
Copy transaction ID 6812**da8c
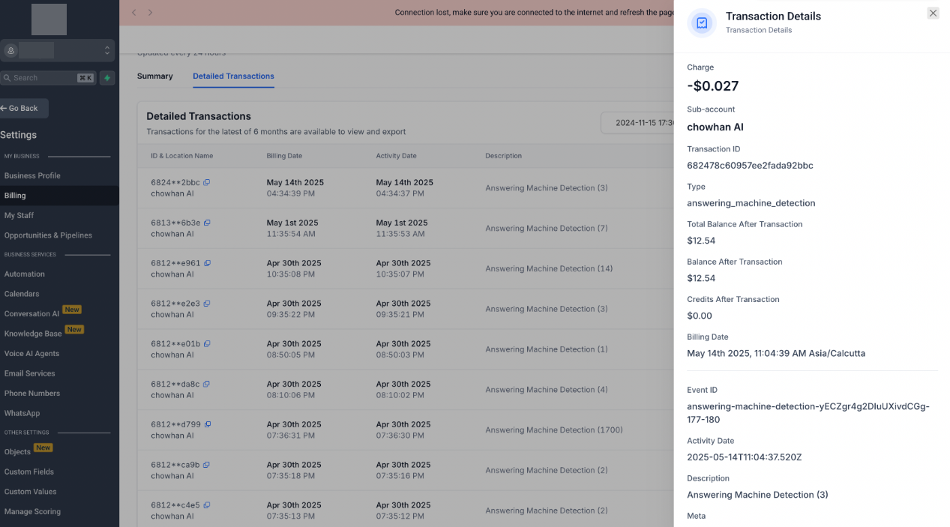(x=206, y=384)
